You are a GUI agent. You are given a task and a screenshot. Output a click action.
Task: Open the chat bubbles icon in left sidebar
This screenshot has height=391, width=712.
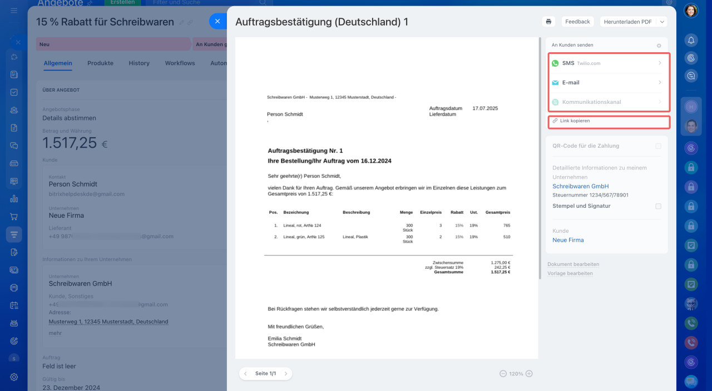pos(14,146)
